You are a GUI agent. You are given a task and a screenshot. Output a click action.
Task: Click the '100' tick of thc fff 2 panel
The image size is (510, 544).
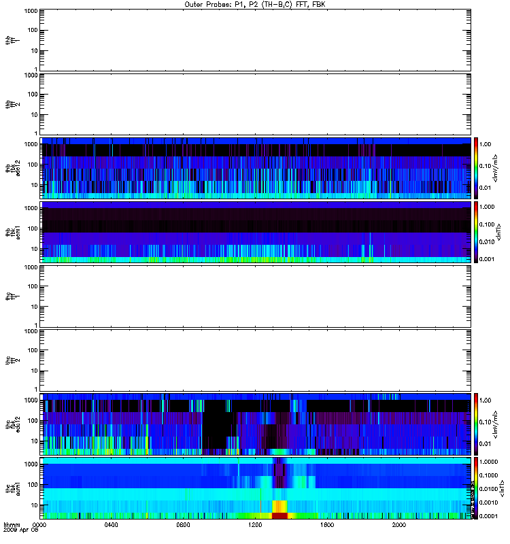click(33, 350)
